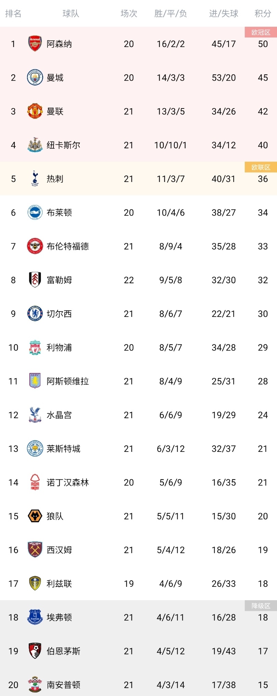Click the Brighton seagull badge
Screen dimensions: 277x696
click(35, 213)
